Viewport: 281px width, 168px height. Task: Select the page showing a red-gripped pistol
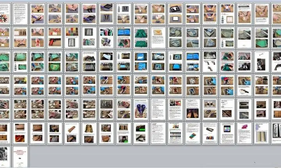55,38
